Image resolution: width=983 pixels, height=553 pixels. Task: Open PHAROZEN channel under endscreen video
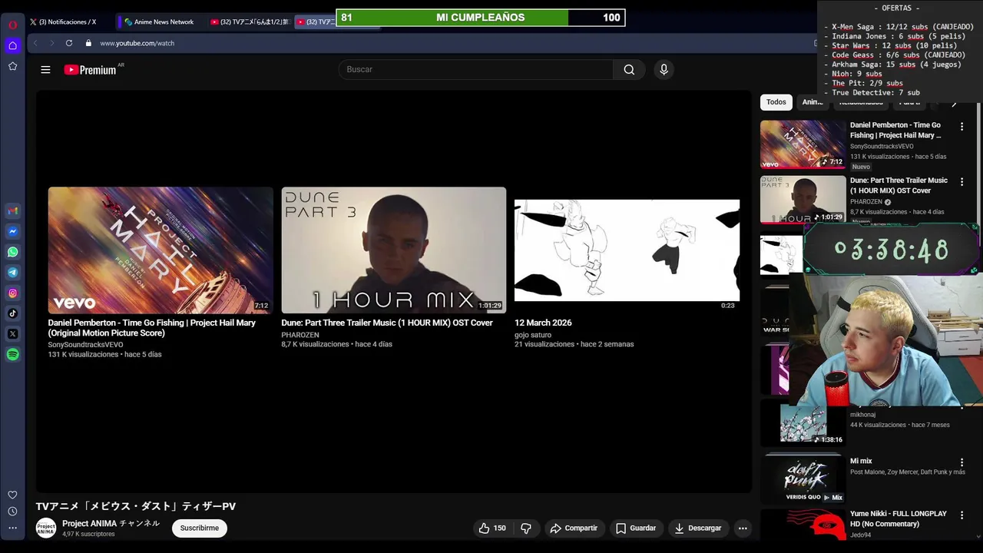tap(300, 335)
